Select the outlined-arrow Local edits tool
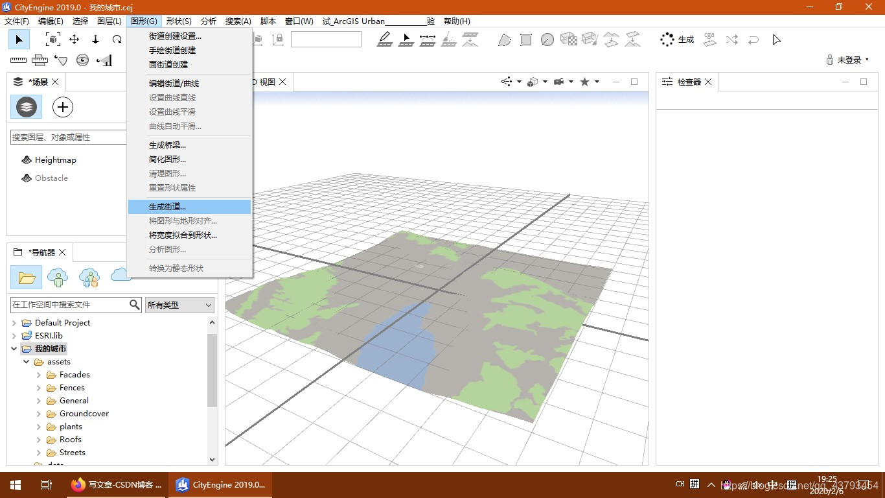885x498 pixels. pos(776,40)
